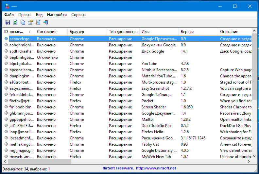Image resolution: width=259 pixels, height=174 pixels.
Task: Open the Настройки menu
Action: click(x=57, y=15)
